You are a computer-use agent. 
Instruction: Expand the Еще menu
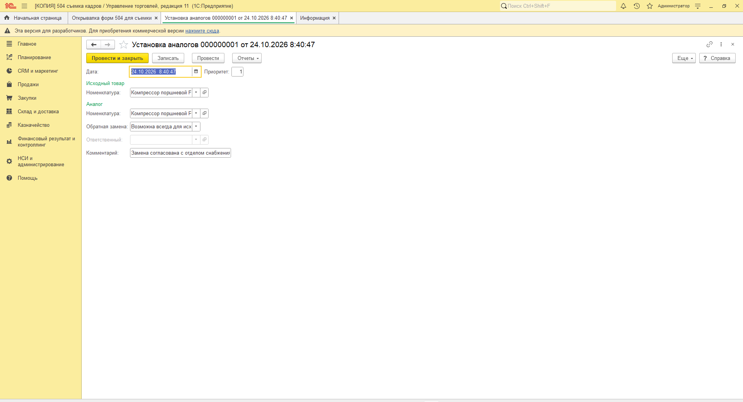coord(684,58)
